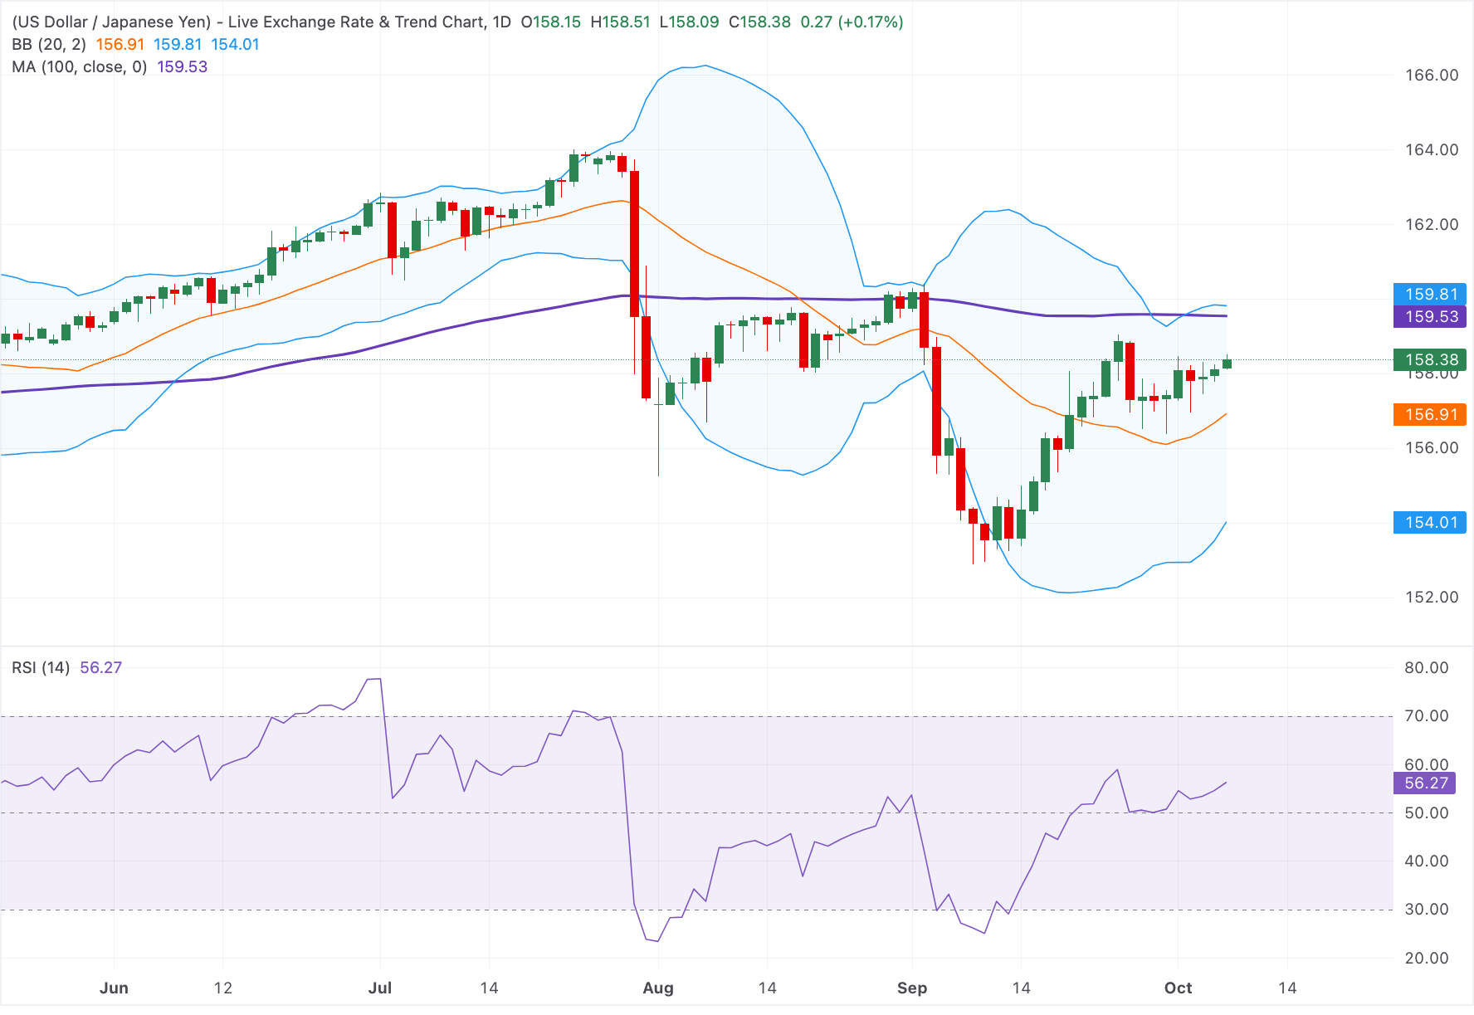Image resolution: width=1474 pixels, height=1015 pixels.
Task: Click the 56.27 RSI legend value
Action: 101,667
